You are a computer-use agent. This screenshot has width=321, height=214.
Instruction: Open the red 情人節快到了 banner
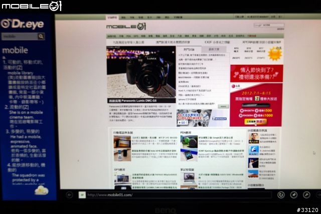click(x=256, y=73)
